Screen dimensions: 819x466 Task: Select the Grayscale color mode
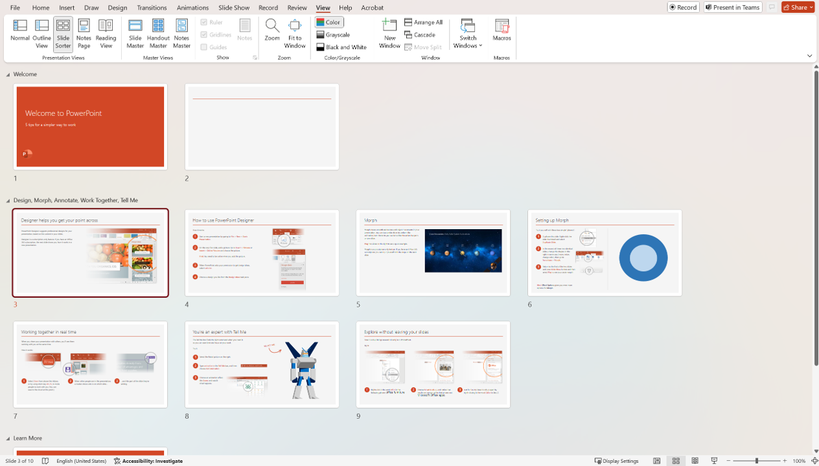pos(334,35)
